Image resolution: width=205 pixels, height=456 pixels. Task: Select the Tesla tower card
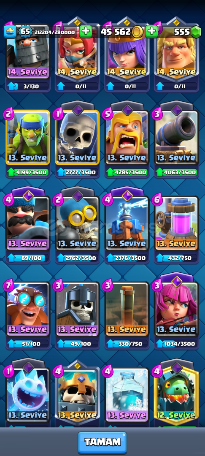click(x=127, y=223)
